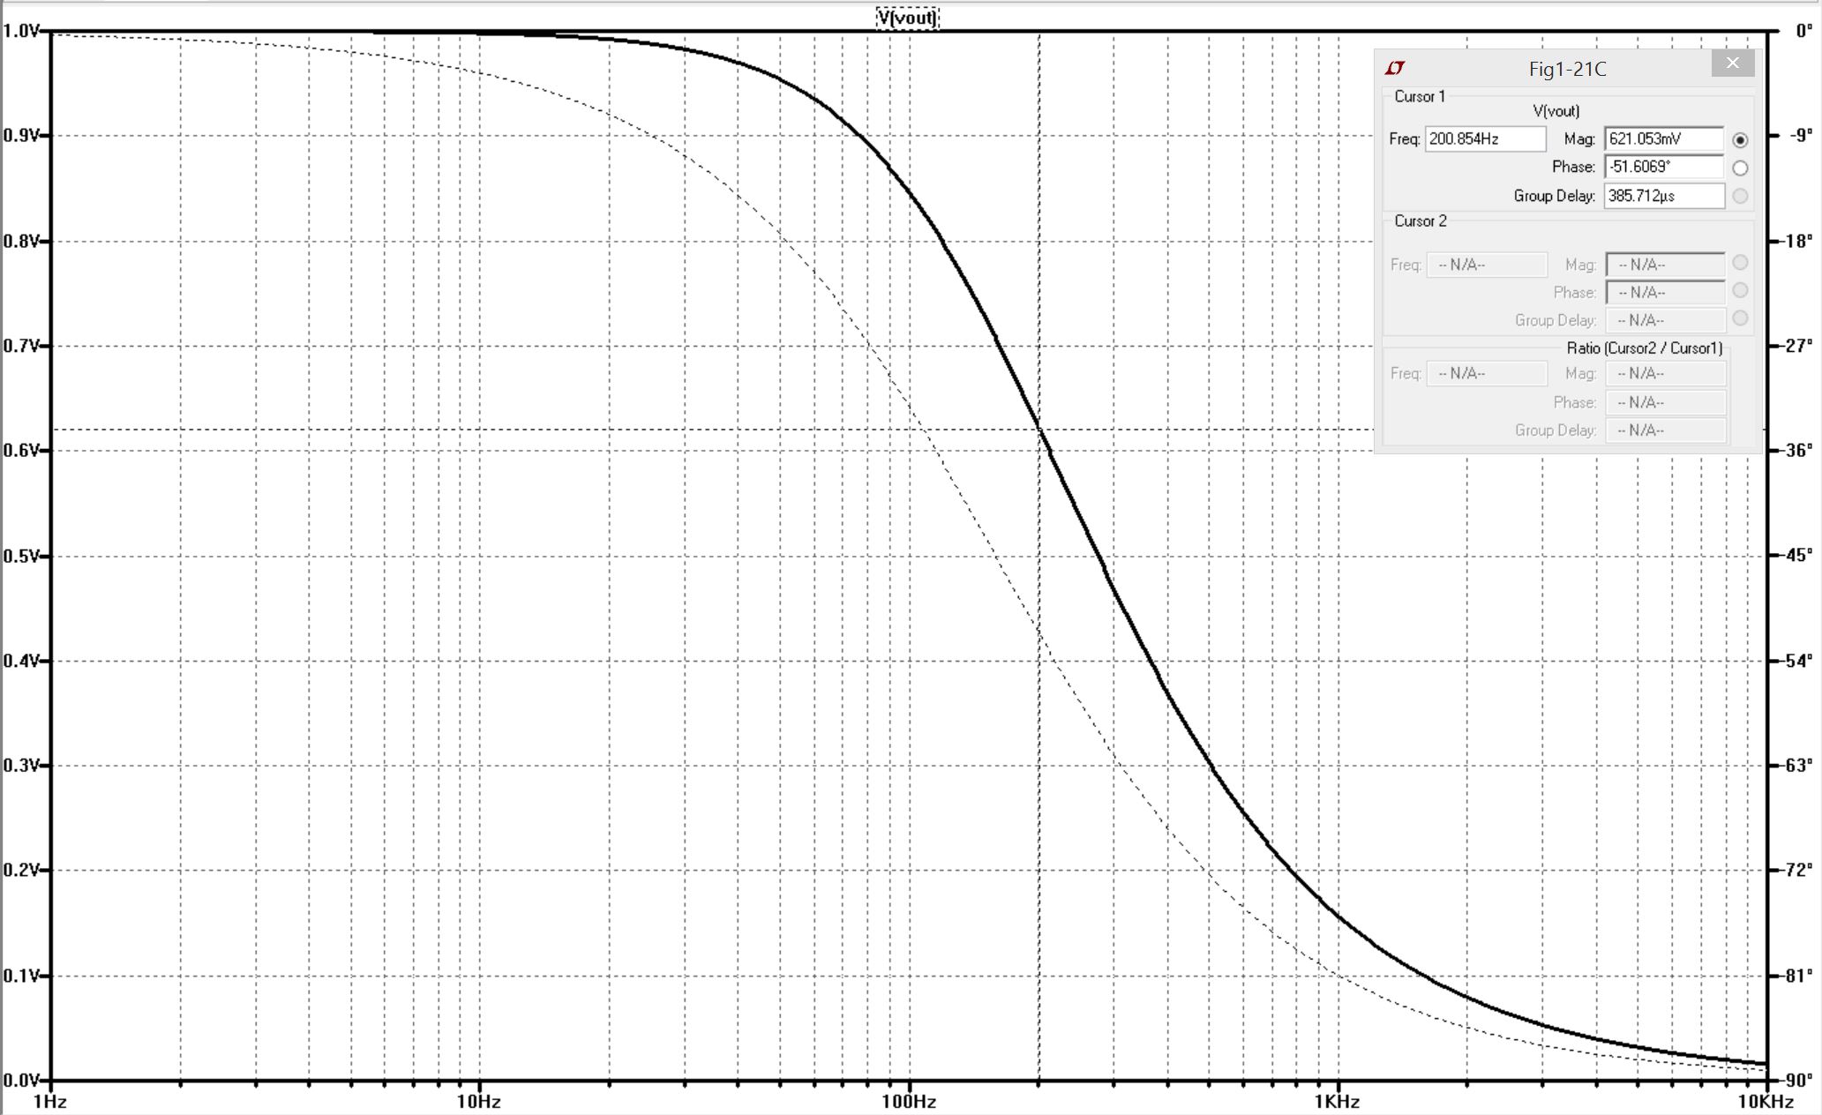Click the 100Hz label on frequency axis
This screenshot has height=1115, width=1822.
click(x=908, y=1102)
